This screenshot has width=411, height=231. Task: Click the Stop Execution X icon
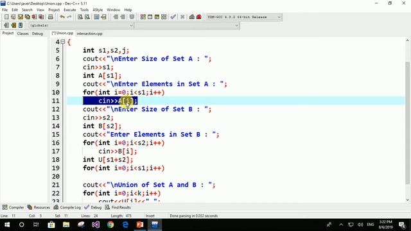pyautogui.click(x=182, y=17)
